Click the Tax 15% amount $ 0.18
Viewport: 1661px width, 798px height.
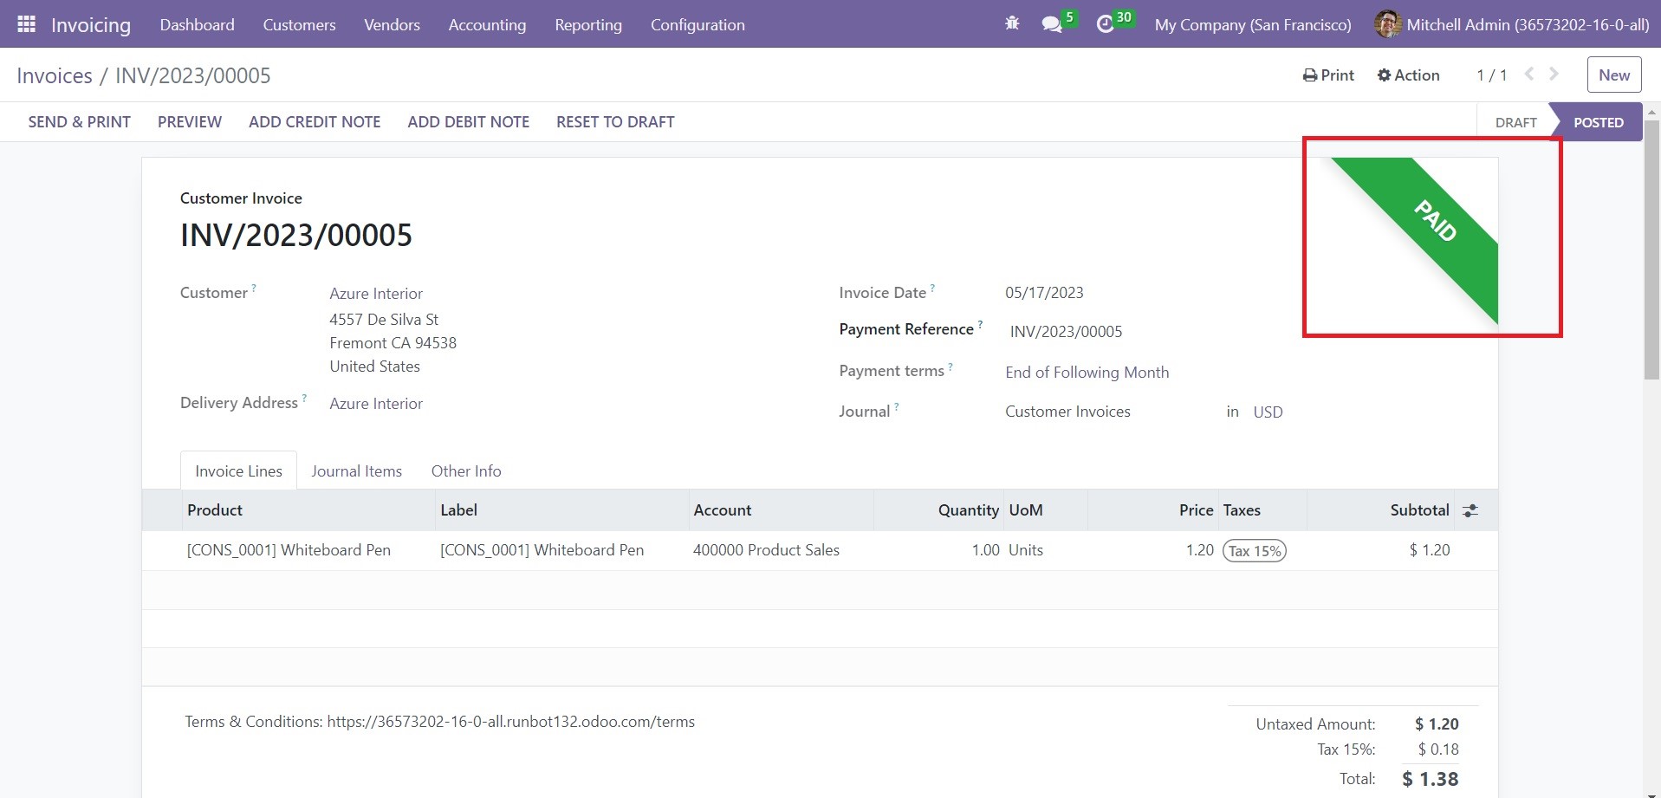pyautogui.click(x=1438, y=749)
